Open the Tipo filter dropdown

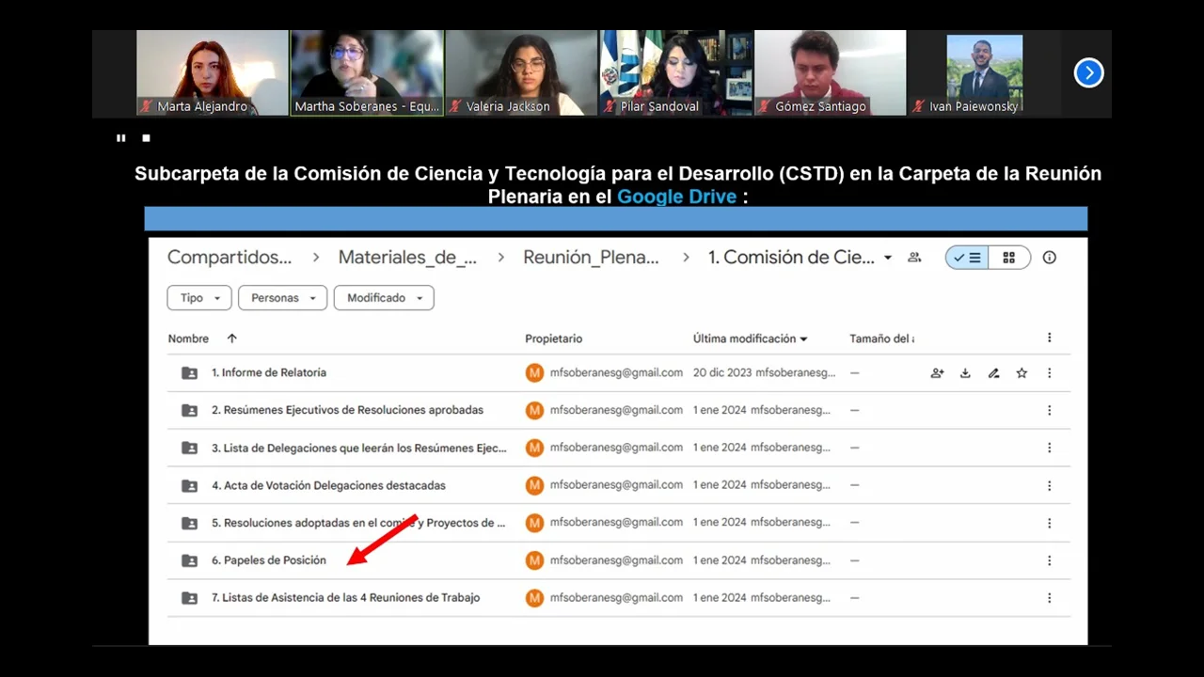coord(198,298)
